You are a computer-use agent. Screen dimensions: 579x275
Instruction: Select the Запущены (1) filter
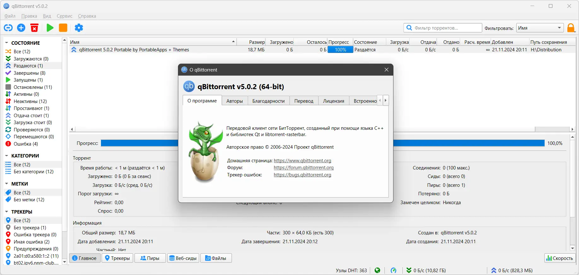pos(28,80)
